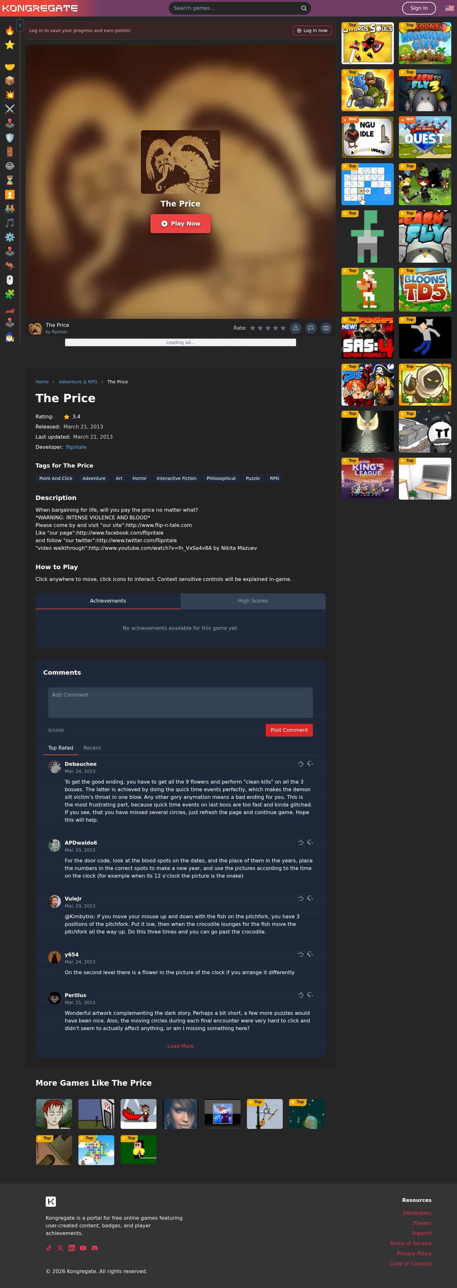Switch to the Recent comments tab
Image resolution: width=457 pixels, height=1288 pixels.
(x=92, y=748)
